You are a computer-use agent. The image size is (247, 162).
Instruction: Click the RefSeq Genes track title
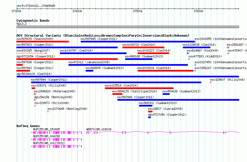tap(28, 126)
